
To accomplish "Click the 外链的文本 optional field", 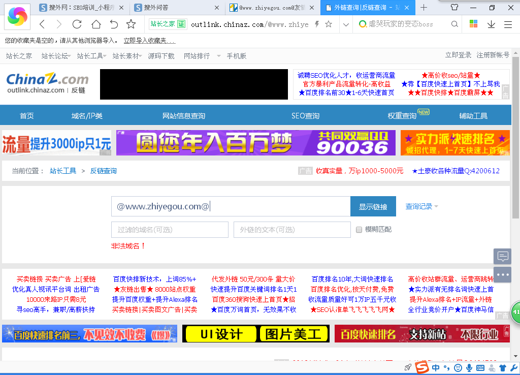I will point(292,230).
